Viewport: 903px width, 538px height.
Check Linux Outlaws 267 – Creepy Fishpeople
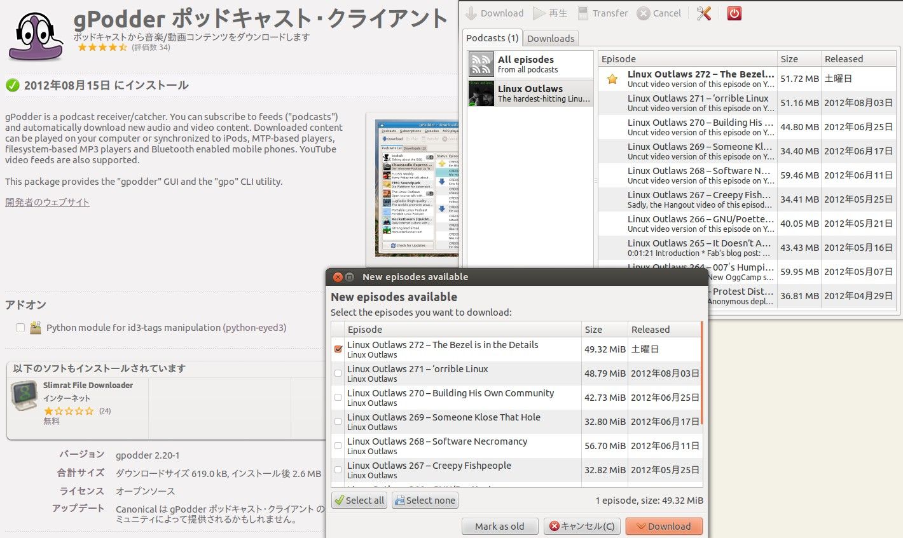click(x=338, y=469)
